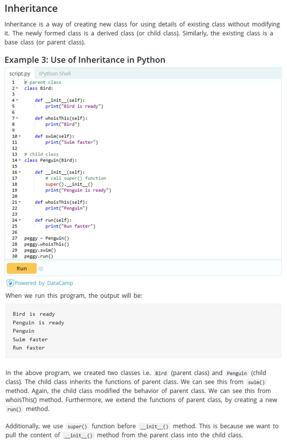The image size is (287, 443).
Task: Collapse the class Penguin fold arrow on line 14
Action: coord(20,160)
